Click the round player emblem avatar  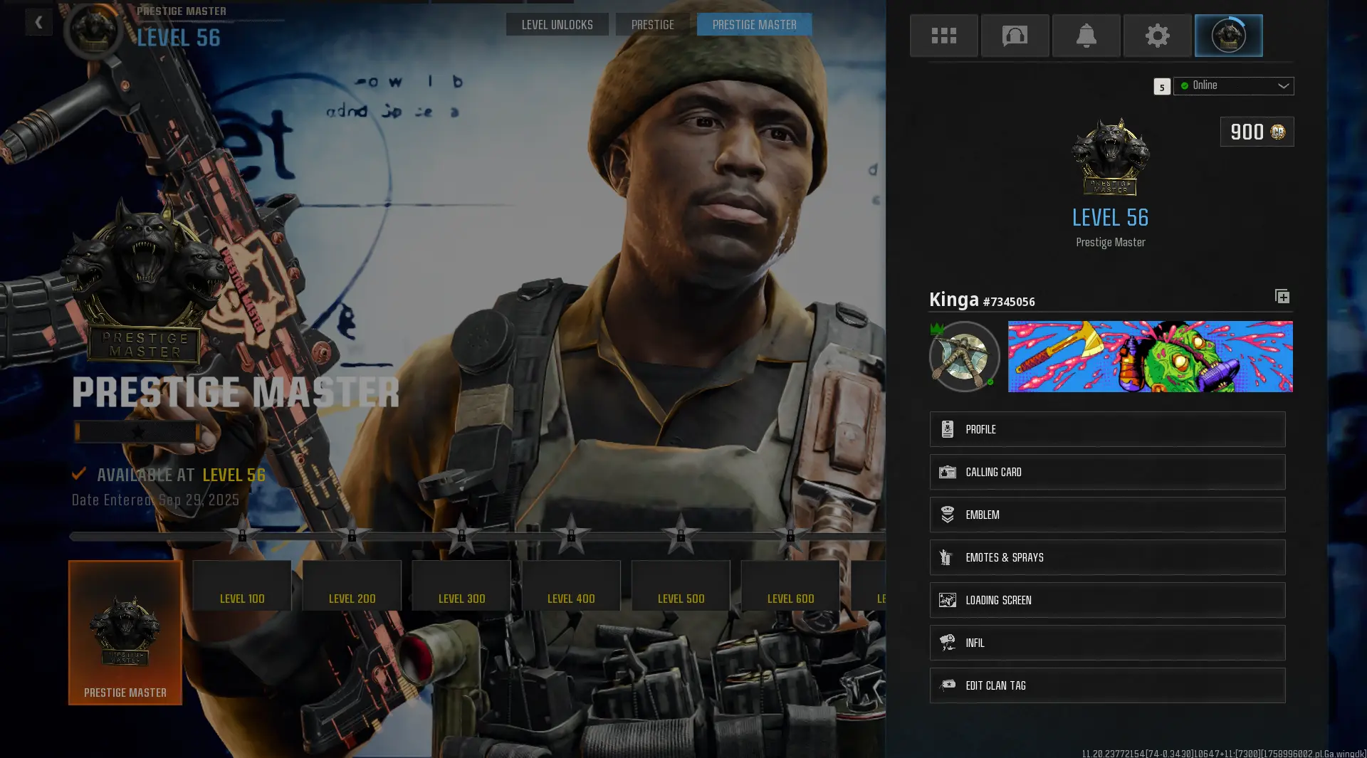pyautogui.click(x=964, y=357)
